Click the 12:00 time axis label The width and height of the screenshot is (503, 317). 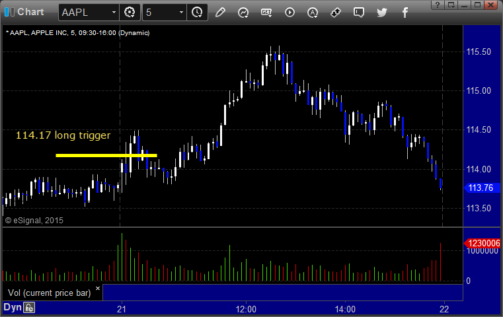tap(246, 310)
